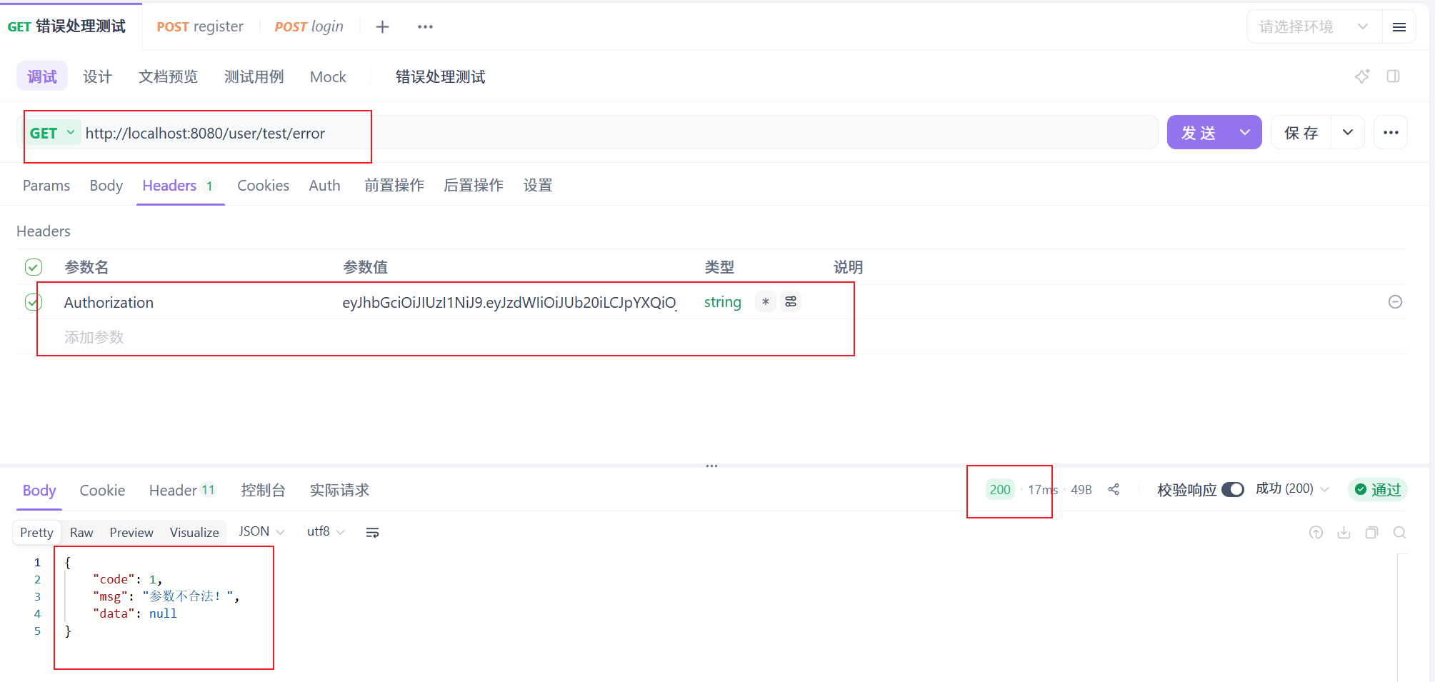Open the JSON format dropdown
Image resolution: width=1435 pixels, height=682 pixels.
coord(261,532)
